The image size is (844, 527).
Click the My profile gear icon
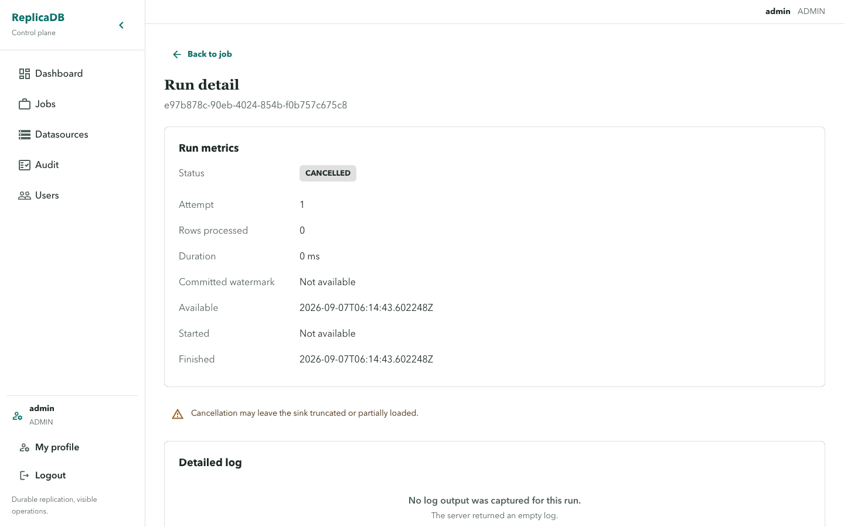coord(25,447)
